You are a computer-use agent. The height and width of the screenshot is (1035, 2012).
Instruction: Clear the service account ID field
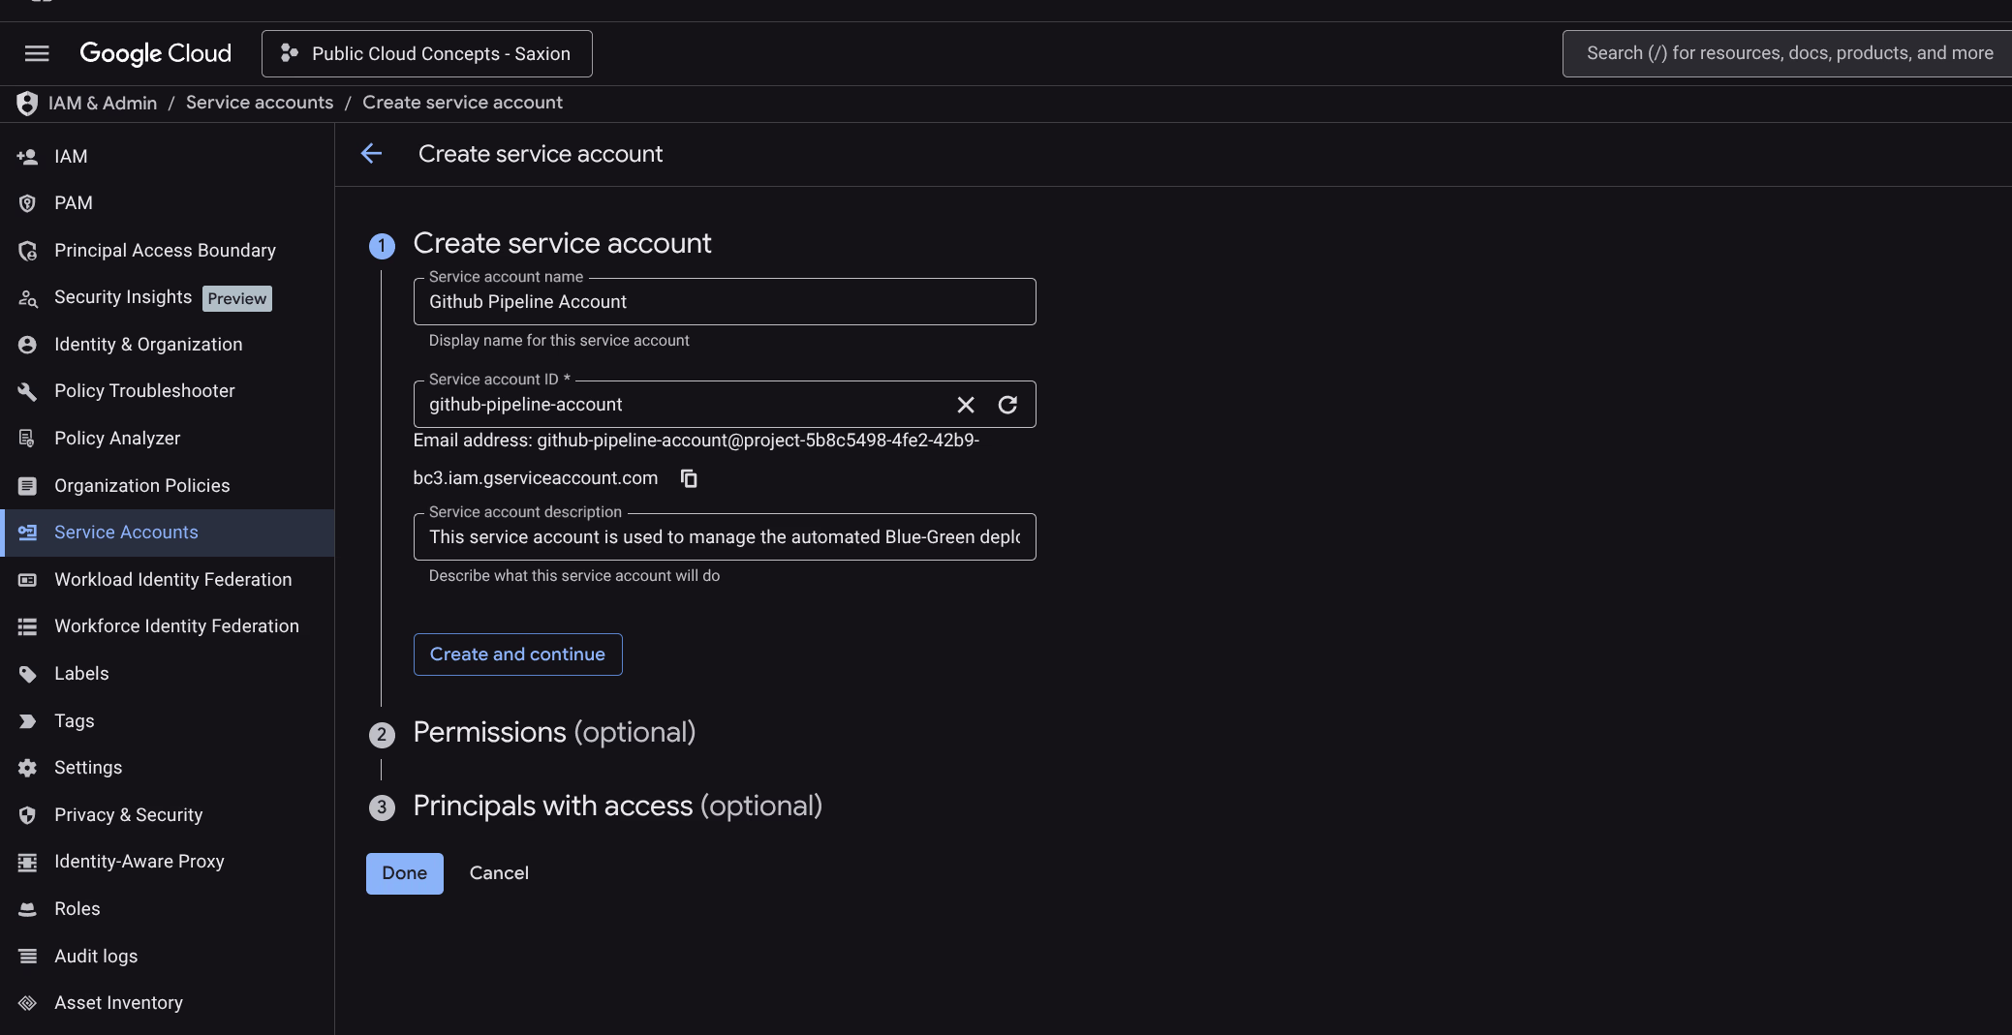[965, 404]
